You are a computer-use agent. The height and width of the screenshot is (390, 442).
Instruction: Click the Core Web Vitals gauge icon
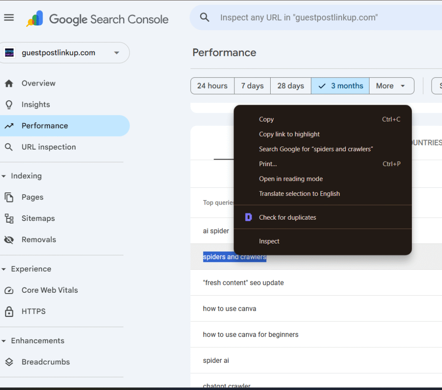[9, 290]
